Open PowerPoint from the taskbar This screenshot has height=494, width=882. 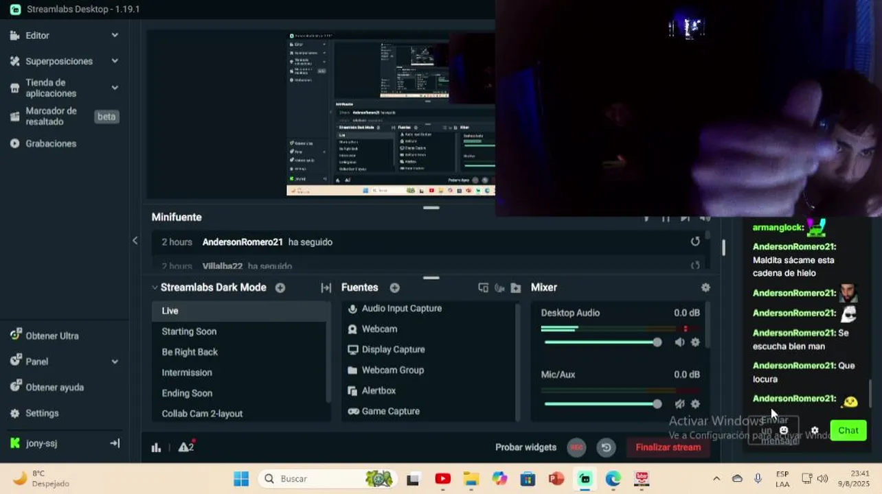click(556, 478)
